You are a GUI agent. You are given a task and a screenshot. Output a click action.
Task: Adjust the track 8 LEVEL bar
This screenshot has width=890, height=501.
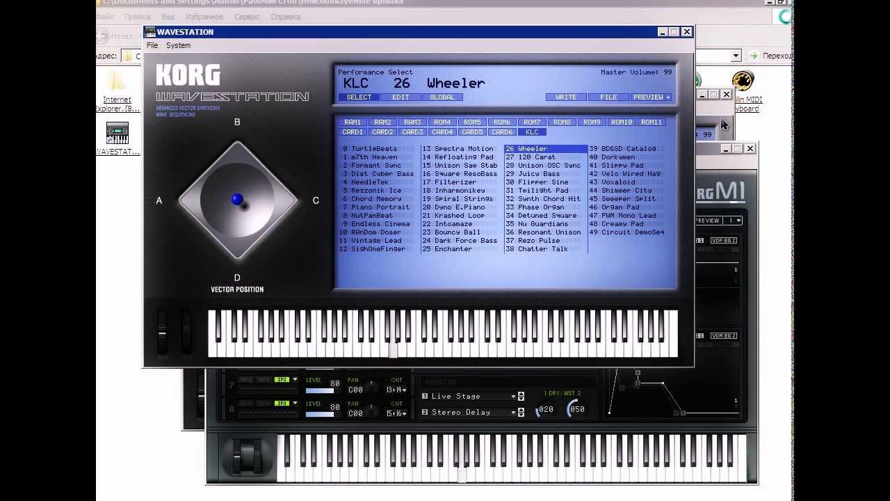click(x=319, y=414)
